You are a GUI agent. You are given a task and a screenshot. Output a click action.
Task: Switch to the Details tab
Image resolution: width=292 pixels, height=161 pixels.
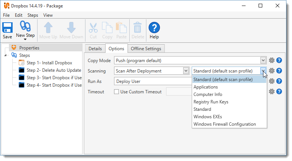click(x=95, y=49)
